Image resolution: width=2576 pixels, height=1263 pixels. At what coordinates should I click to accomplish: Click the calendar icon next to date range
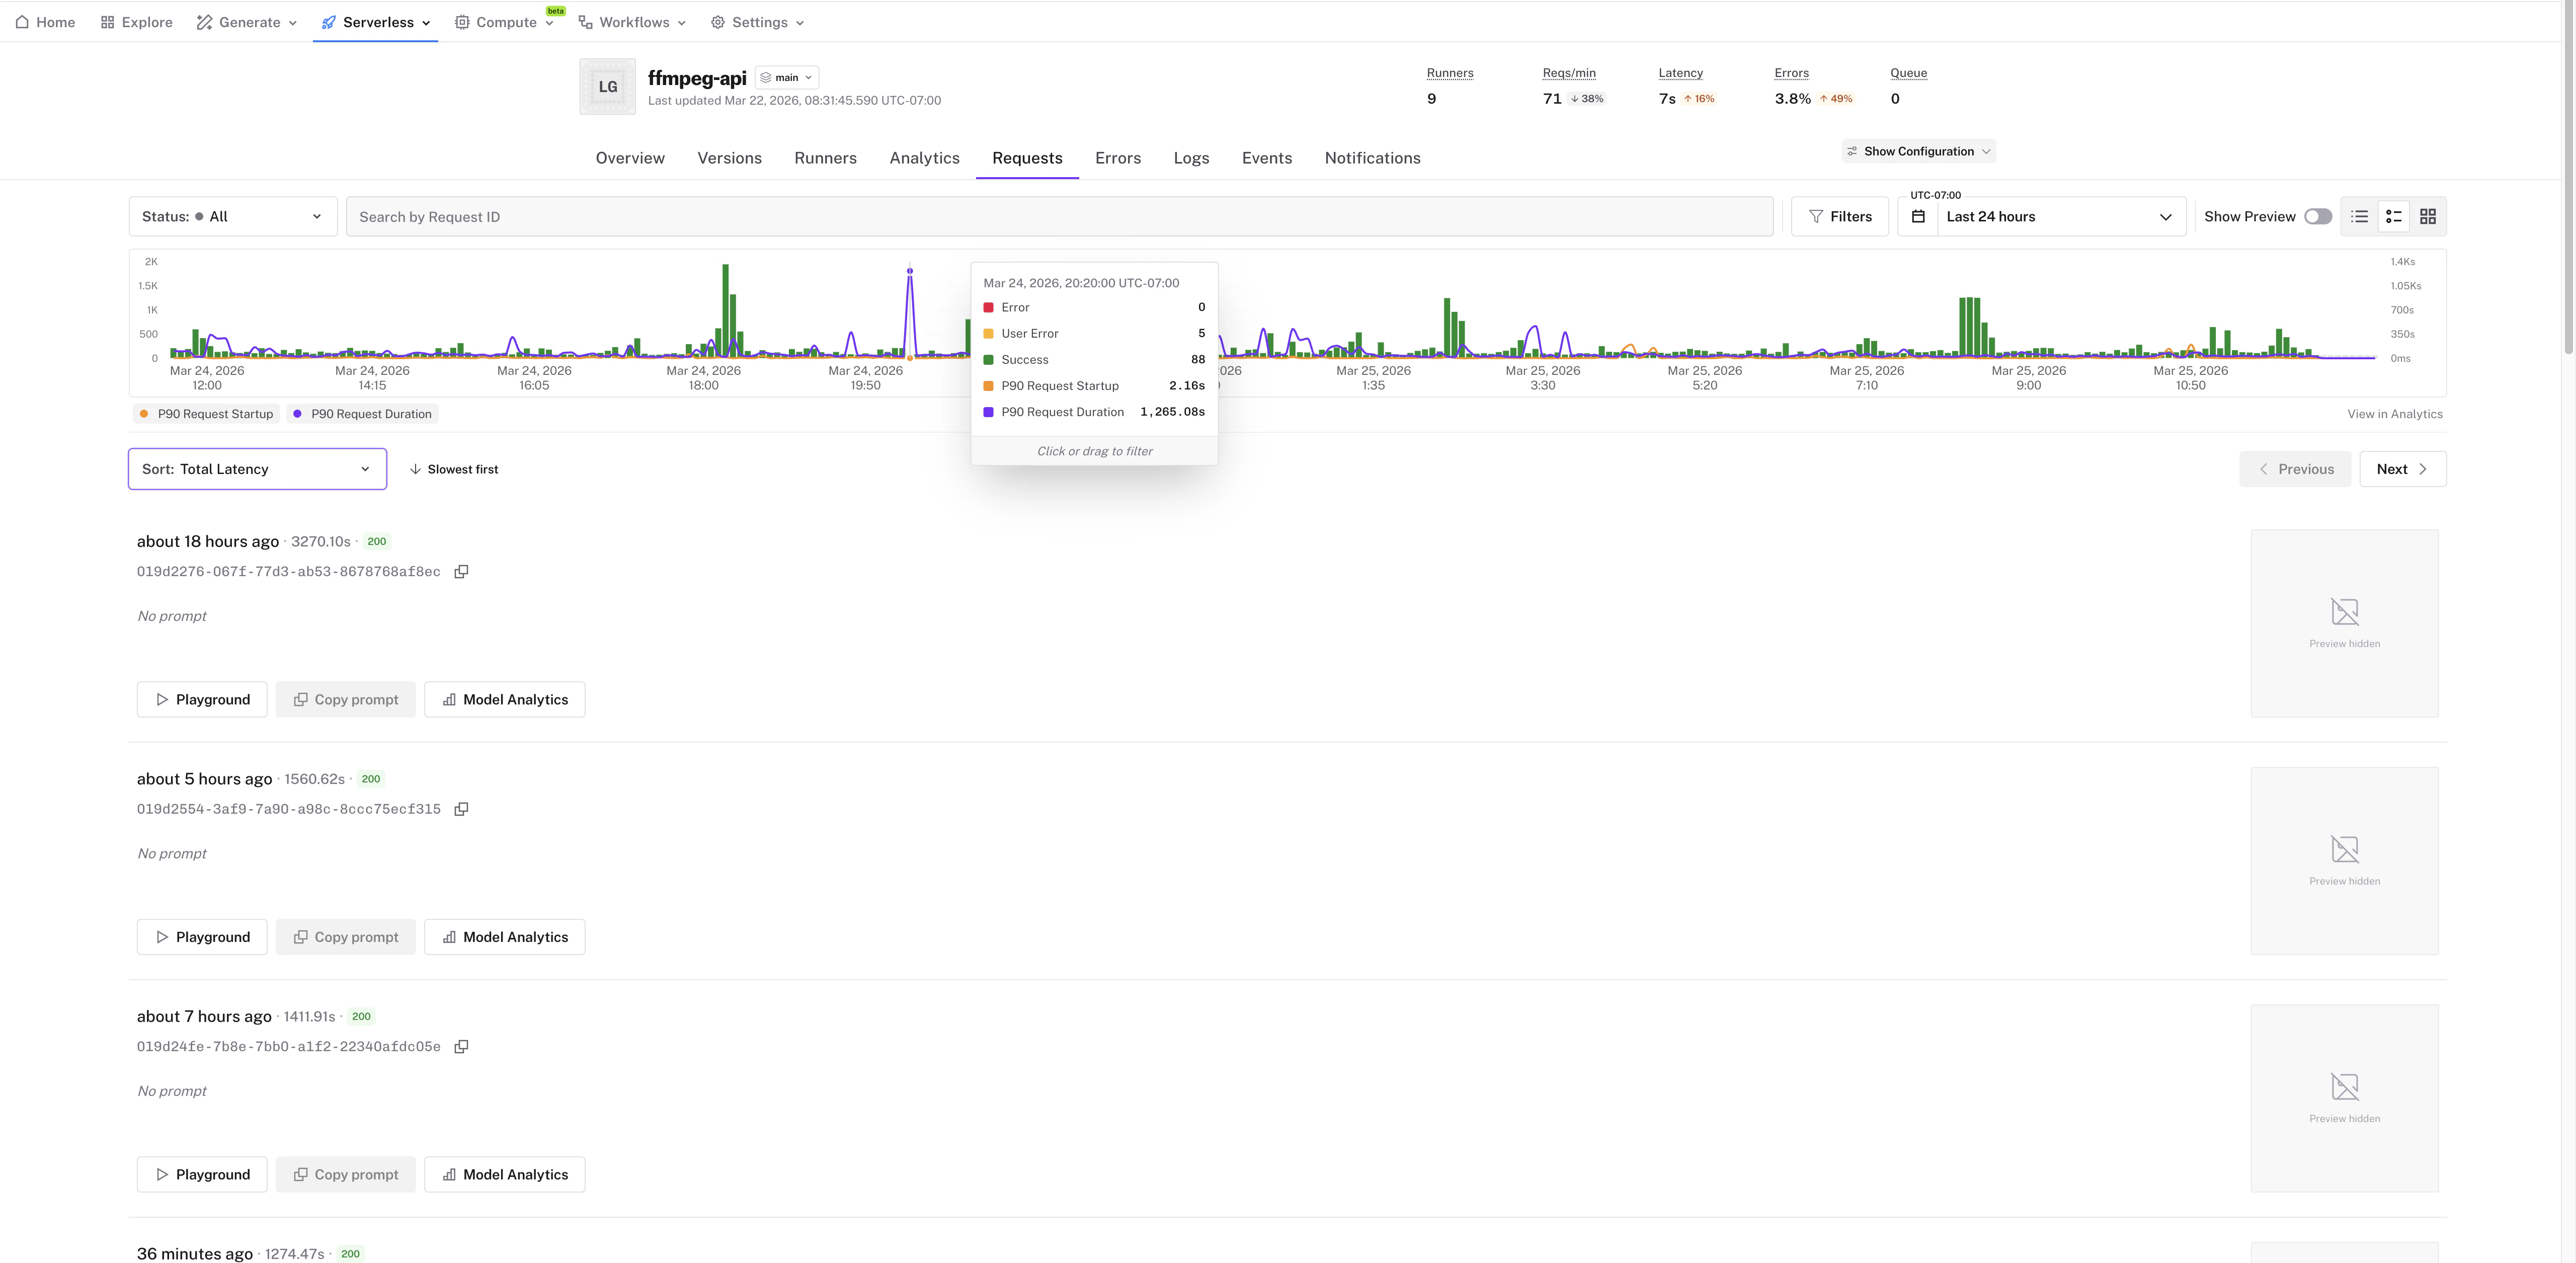coord(1918,216)
